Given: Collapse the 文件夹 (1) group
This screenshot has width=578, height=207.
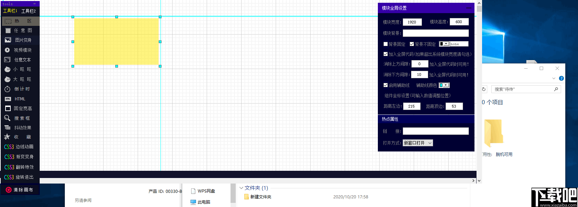Looking at the screenshot, I should 241,188.
